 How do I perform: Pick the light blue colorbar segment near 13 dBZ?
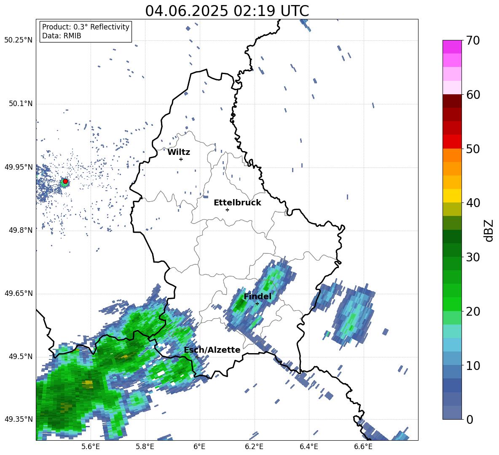click(x=452, y=345)
